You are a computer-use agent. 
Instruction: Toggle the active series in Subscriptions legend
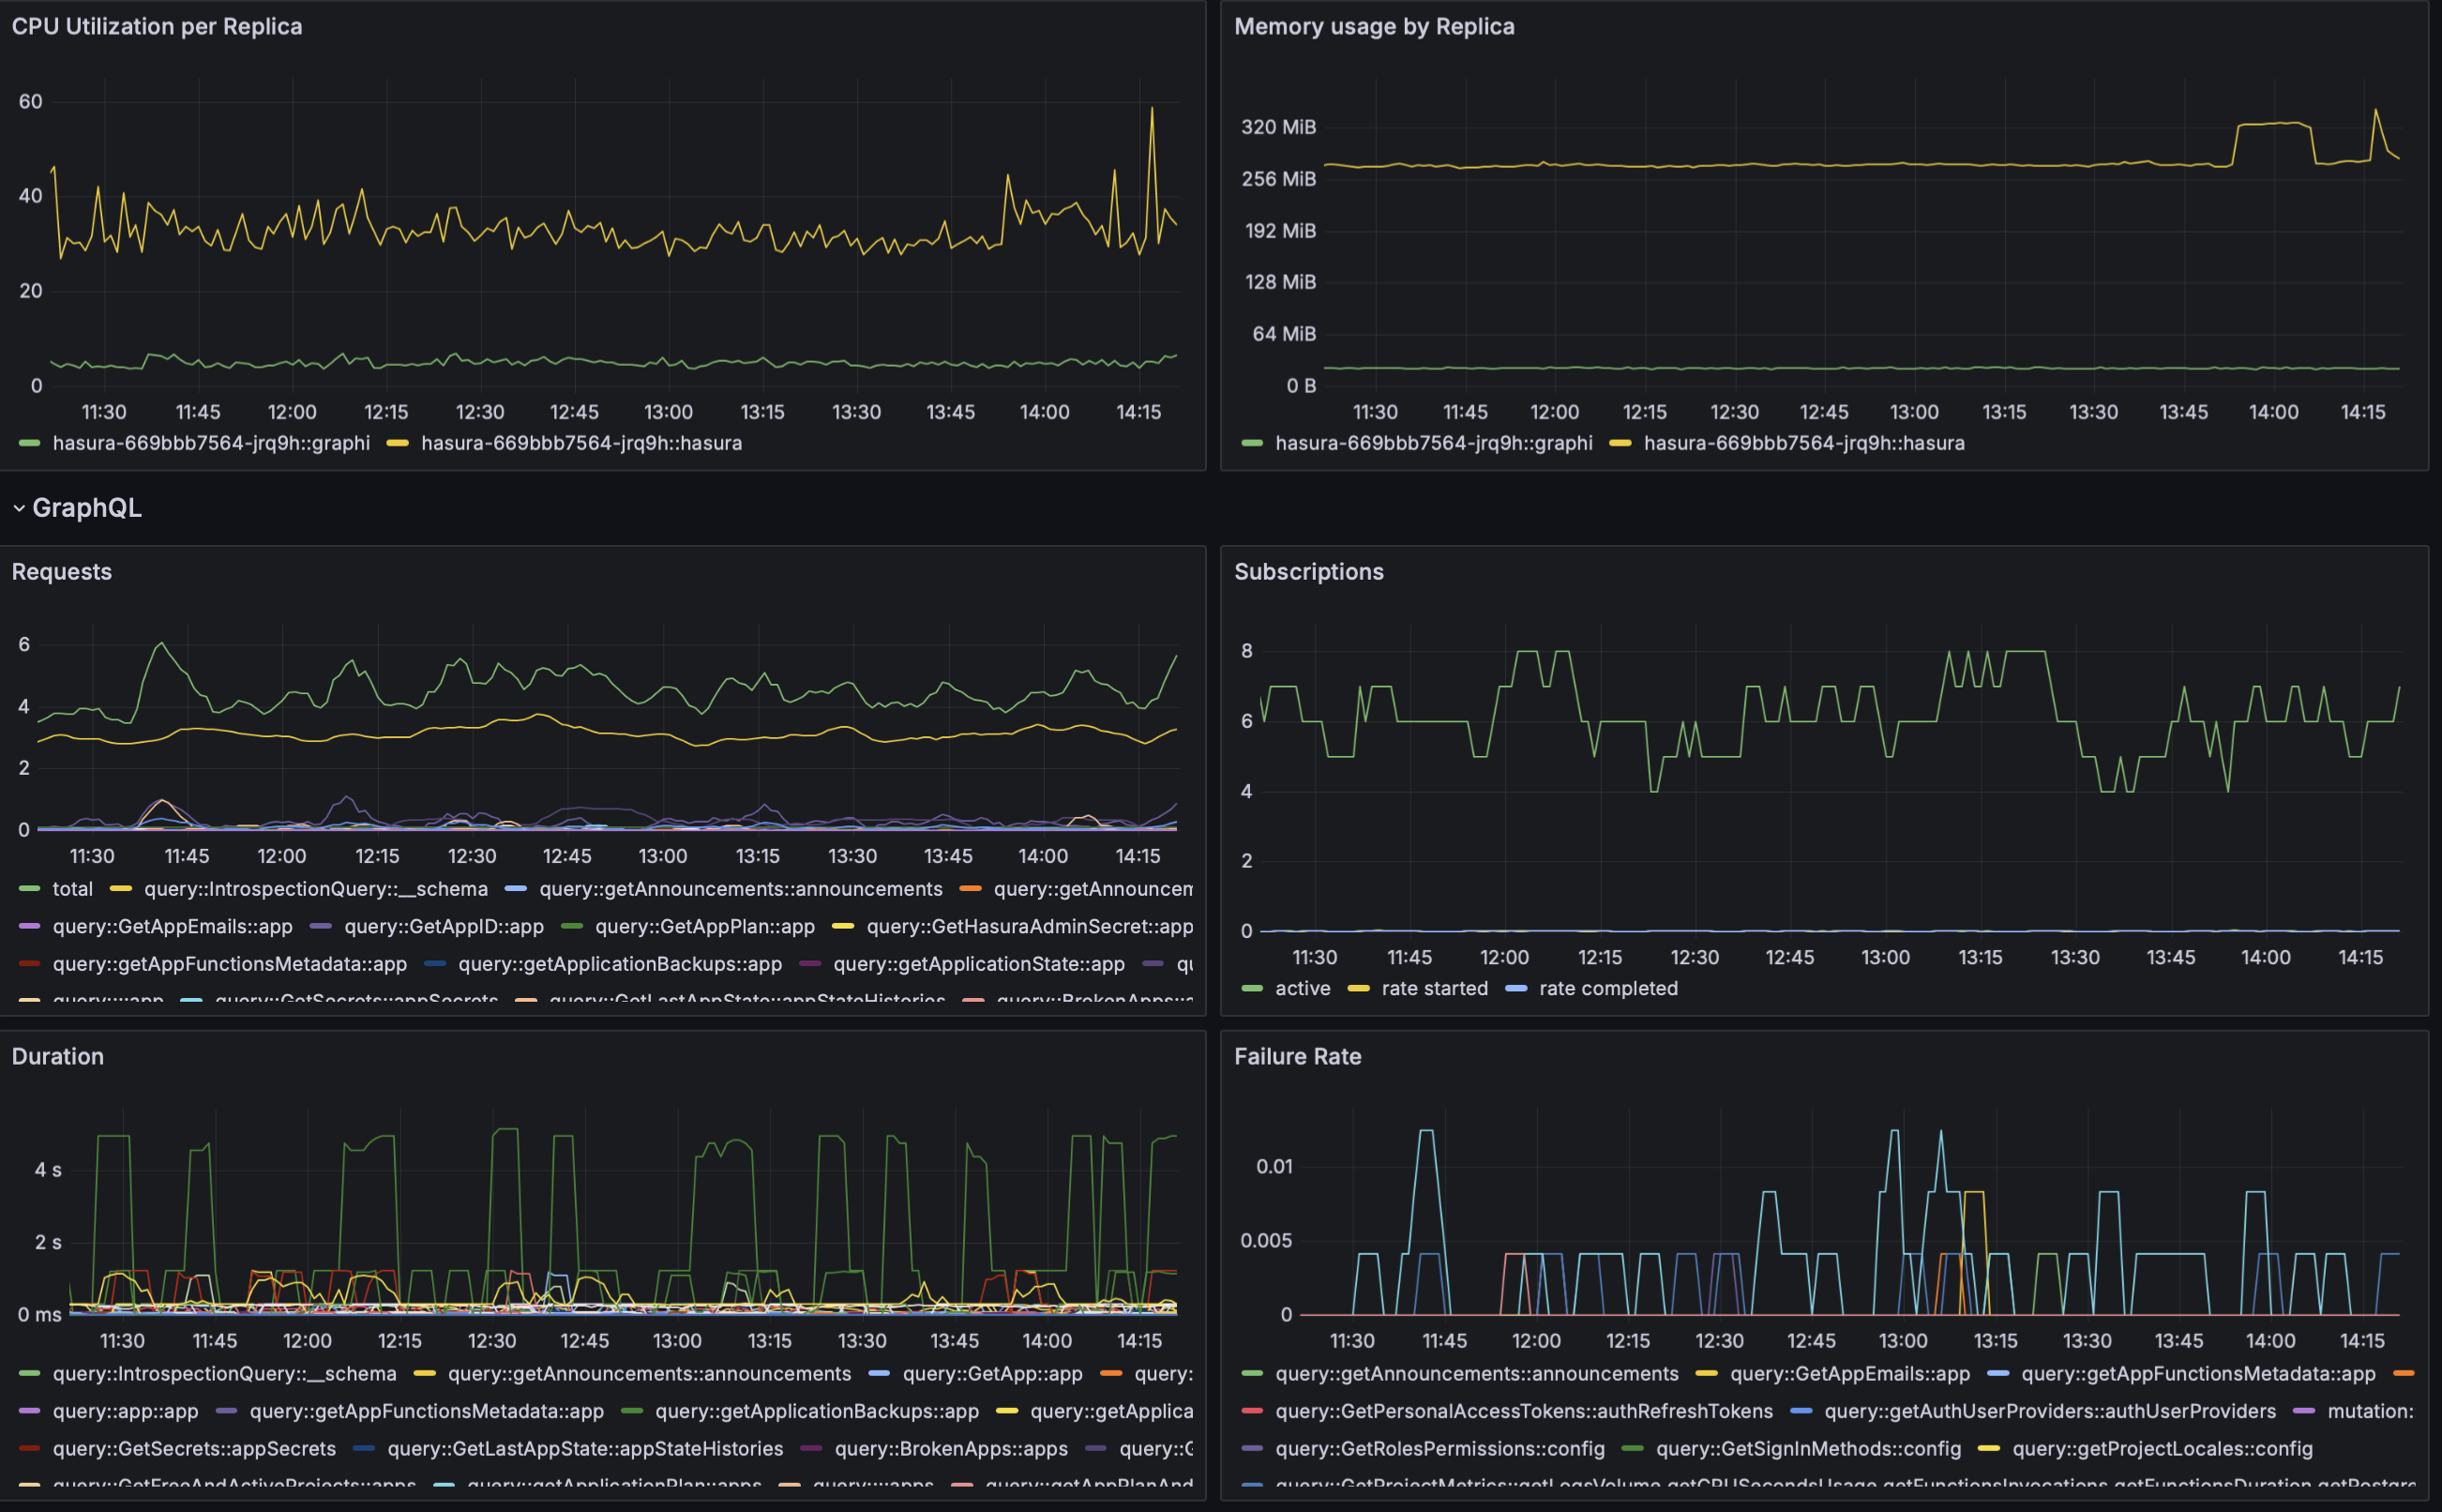[x=1303, y=988]
